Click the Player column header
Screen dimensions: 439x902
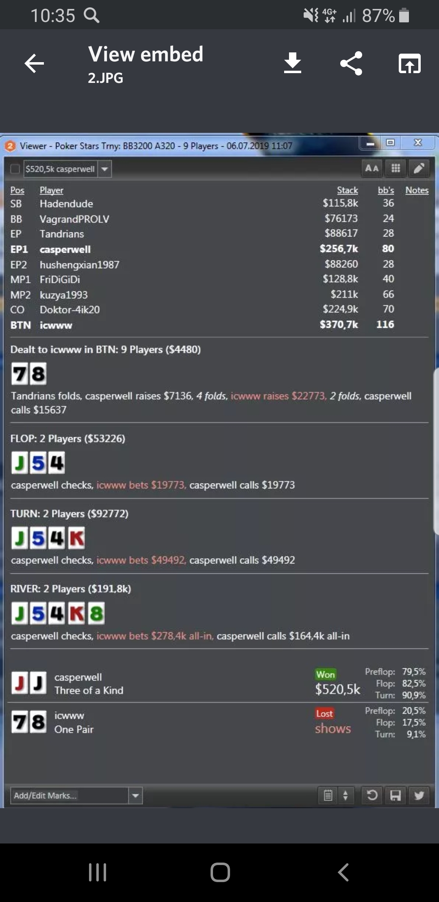pos(52,190)
